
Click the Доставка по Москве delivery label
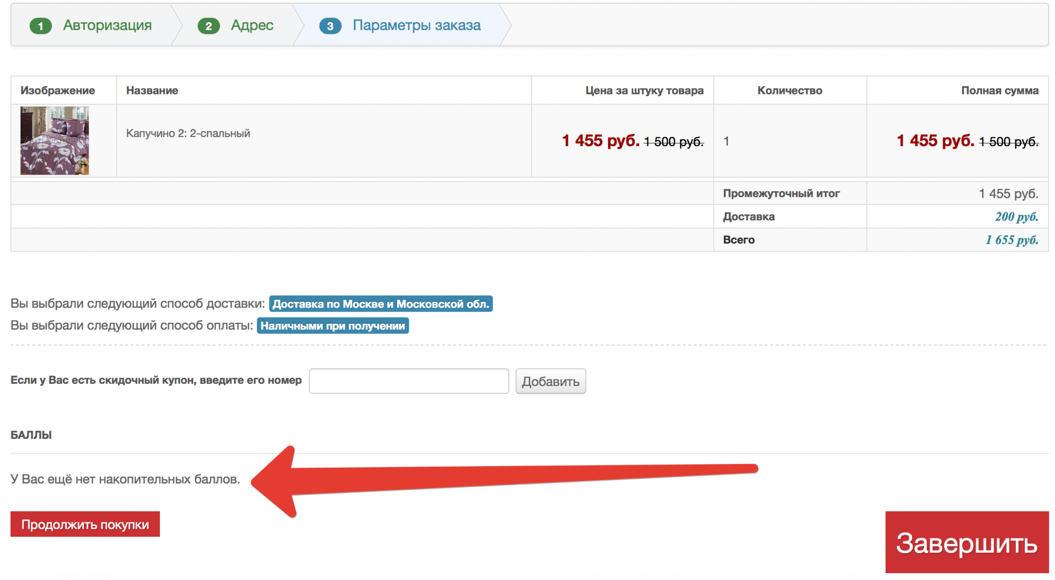click(x=380, y=304)
